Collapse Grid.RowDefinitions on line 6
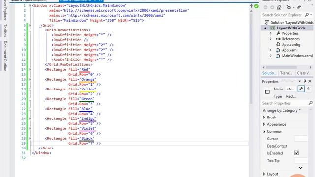The width and height of the screenshot is (315, 177). [30, 30]
